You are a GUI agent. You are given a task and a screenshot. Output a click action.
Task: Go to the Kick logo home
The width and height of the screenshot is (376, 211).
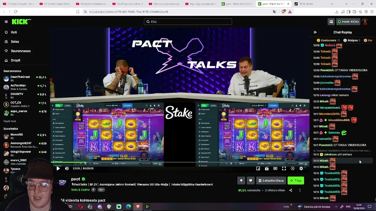coord(21,22)
